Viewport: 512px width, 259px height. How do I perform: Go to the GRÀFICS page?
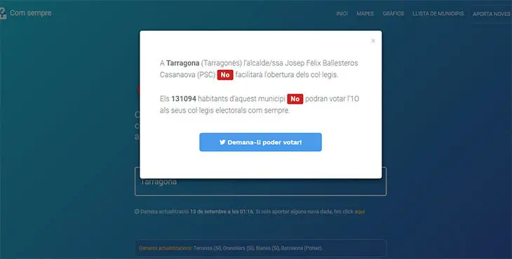pyautogui.click(x=393, y=14)
